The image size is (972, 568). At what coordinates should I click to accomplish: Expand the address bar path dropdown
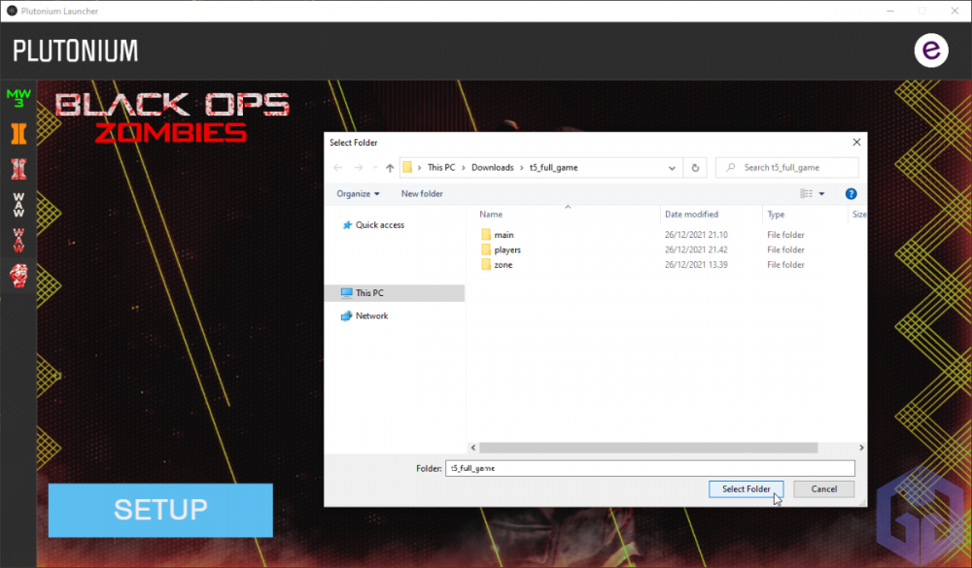point(672,167)
